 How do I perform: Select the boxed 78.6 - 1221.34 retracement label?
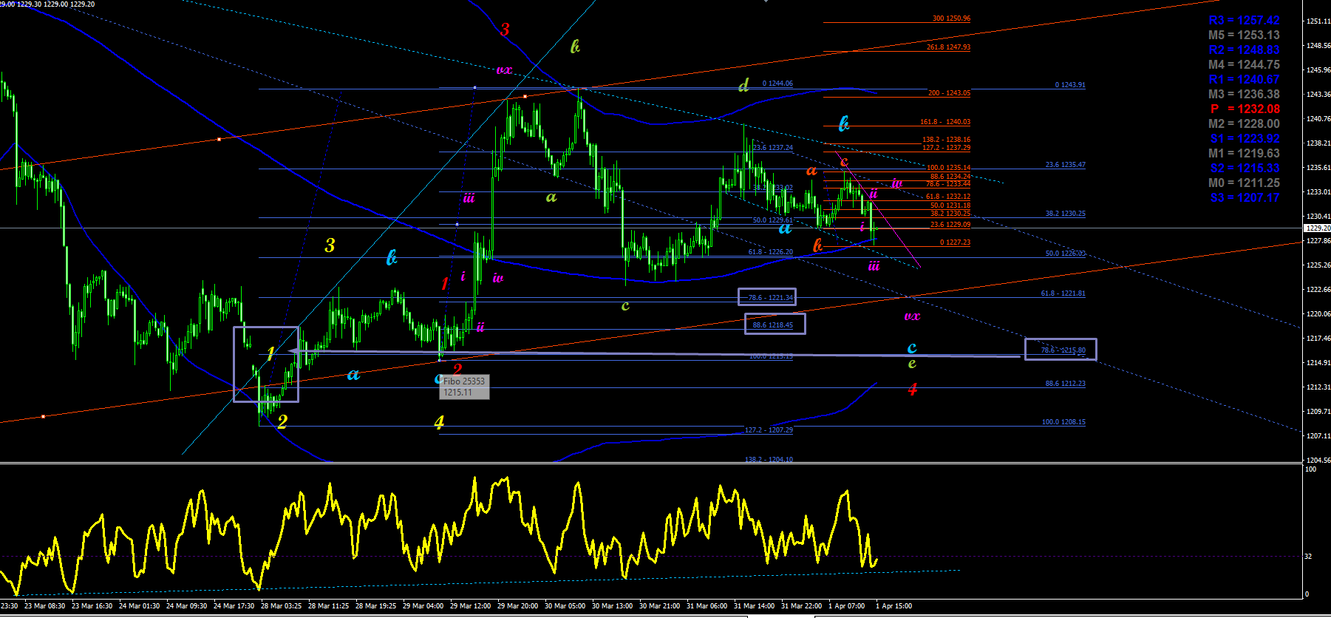coord(771,298)
